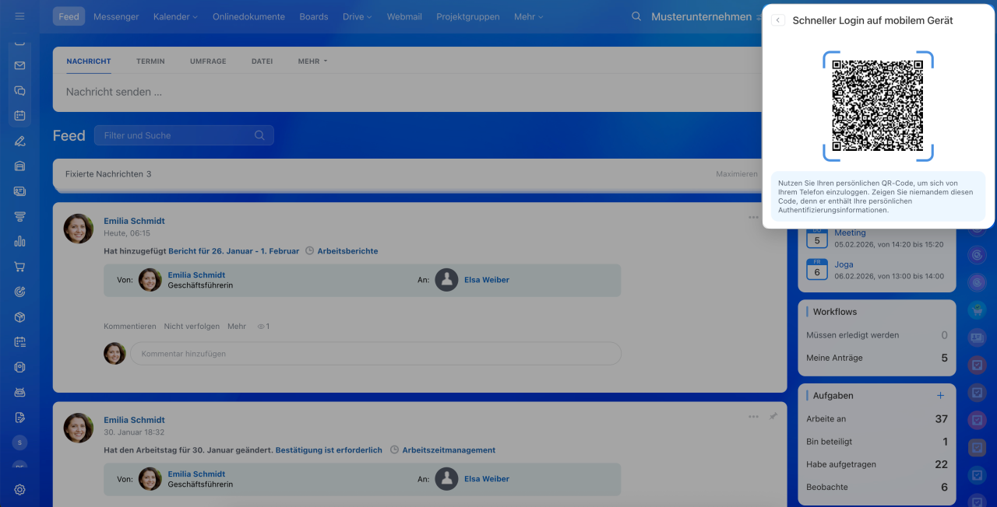
Task: Expand the Drive dropdown in the top menu
Action: coord(358,16)
